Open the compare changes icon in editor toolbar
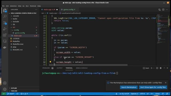The width and height of the screenshot is (171, 96). click(160, 10)
